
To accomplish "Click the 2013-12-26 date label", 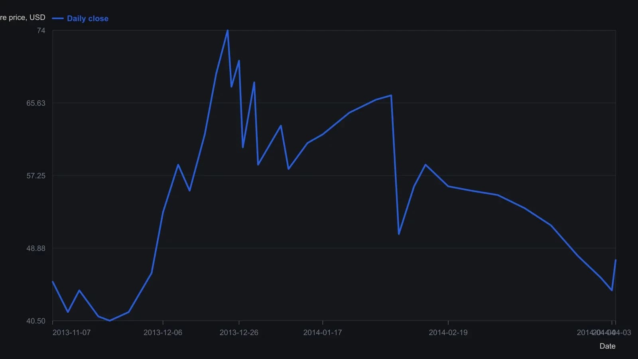I will pyautogui.click(x=239, y=332).
